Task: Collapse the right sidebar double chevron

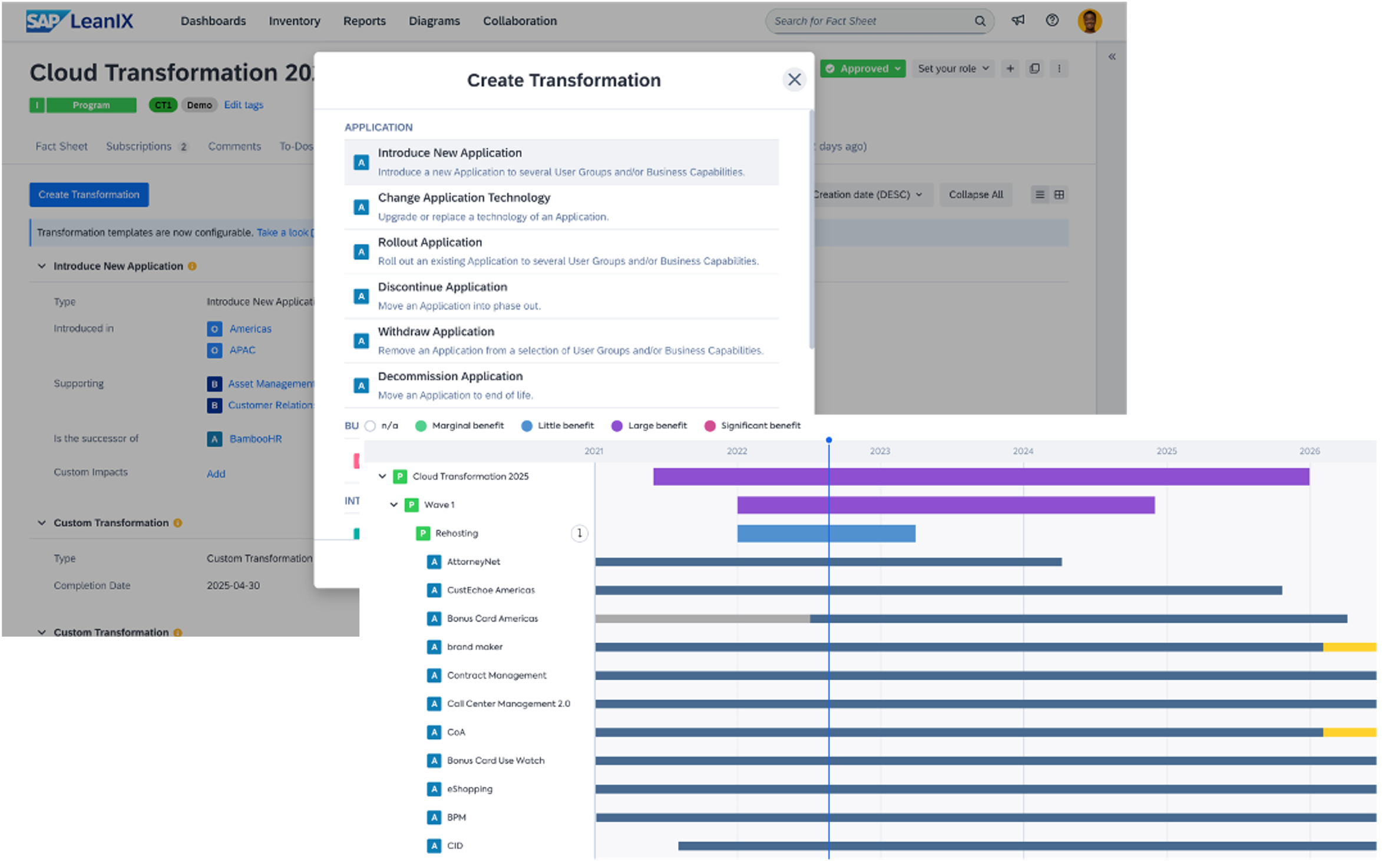Action: click(1112, 57)
